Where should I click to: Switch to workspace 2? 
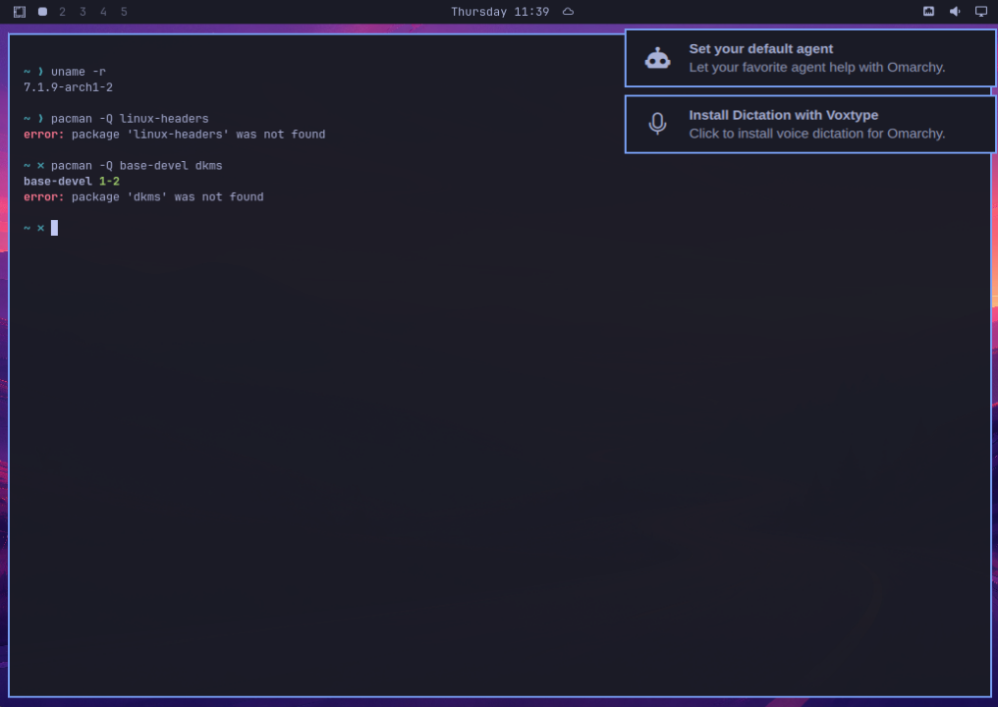click(63, 12)
